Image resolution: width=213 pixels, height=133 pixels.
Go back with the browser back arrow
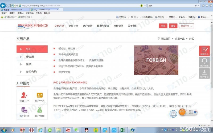[x=3, y=6]
